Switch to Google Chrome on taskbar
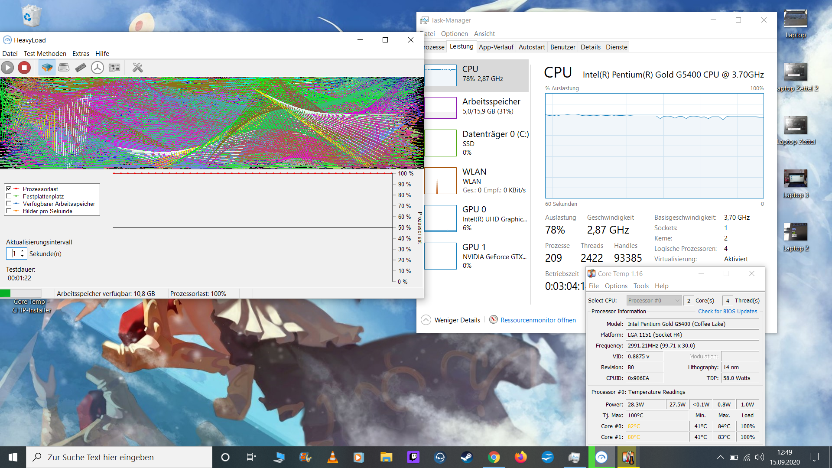832x468 pixels. pos(494,457)
